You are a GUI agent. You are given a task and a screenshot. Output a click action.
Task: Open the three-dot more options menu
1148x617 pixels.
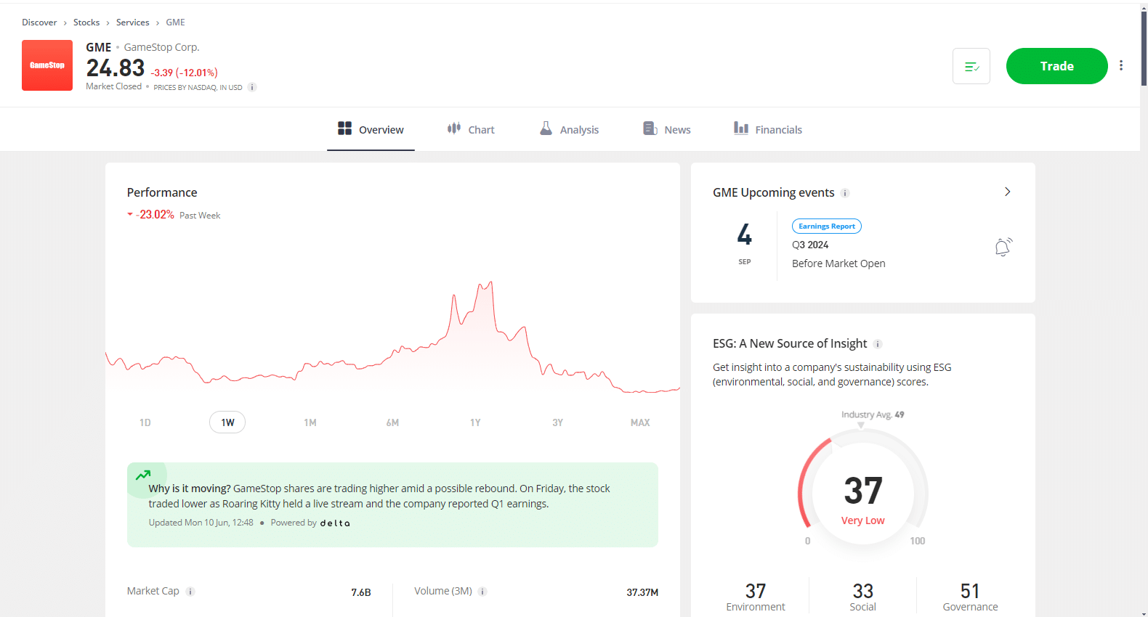(x=1121, y=65)
